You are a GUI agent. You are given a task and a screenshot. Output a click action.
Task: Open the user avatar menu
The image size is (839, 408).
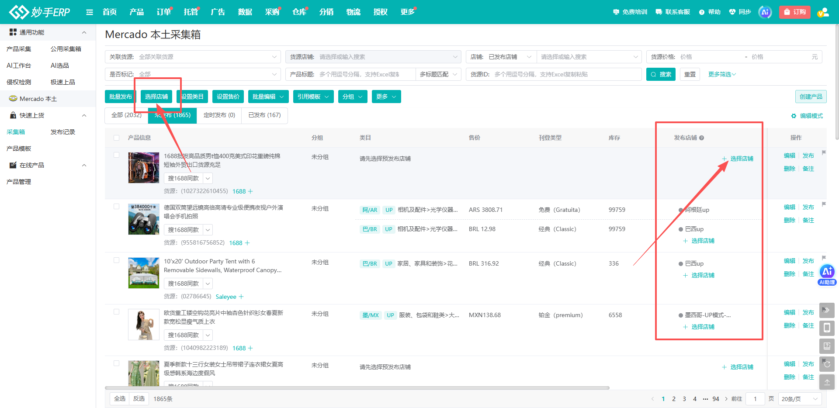pos(823,12)
